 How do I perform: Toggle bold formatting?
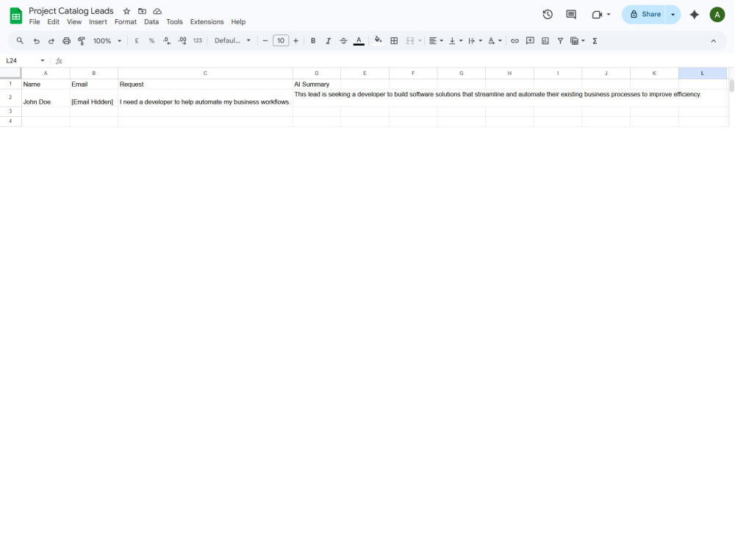tap(313, 40)
